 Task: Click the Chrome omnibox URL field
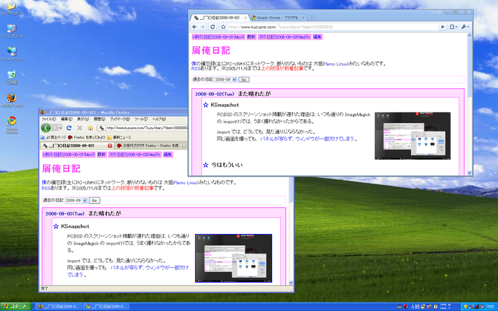point(333,27)
